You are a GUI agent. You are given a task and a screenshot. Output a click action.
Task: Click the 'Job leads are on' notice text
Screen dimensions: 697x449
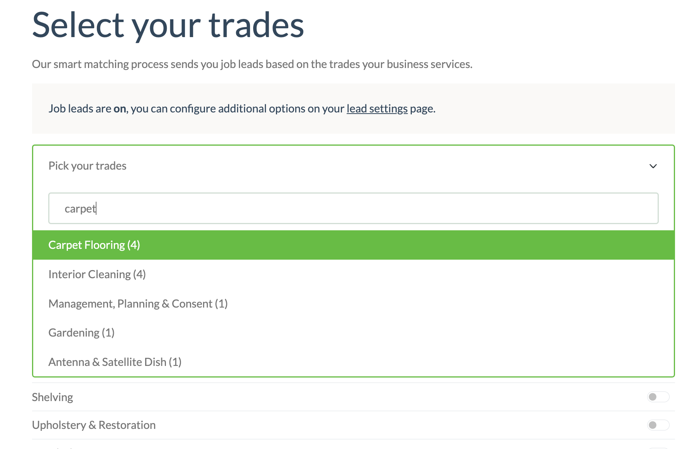(x=193, y=109)
